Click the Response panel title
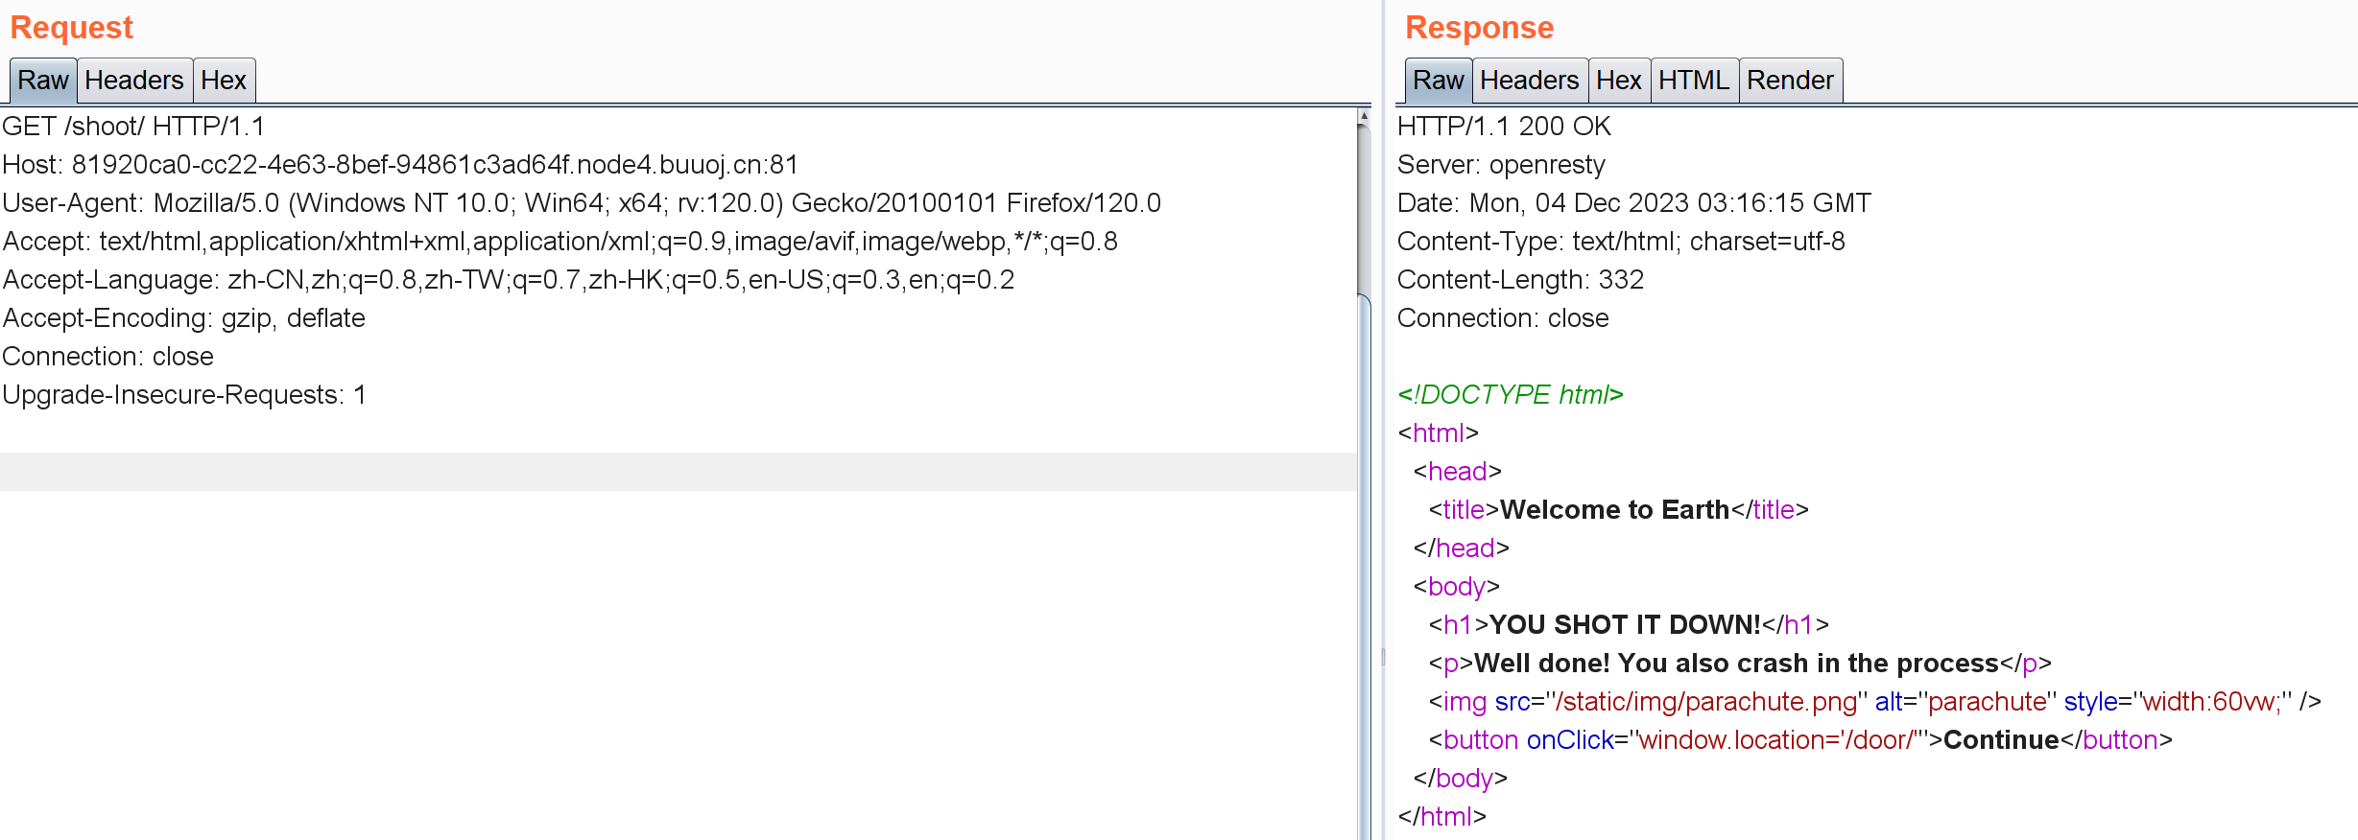The width and height of the screenshot is (2358, 840). [x=1479, y=28]
